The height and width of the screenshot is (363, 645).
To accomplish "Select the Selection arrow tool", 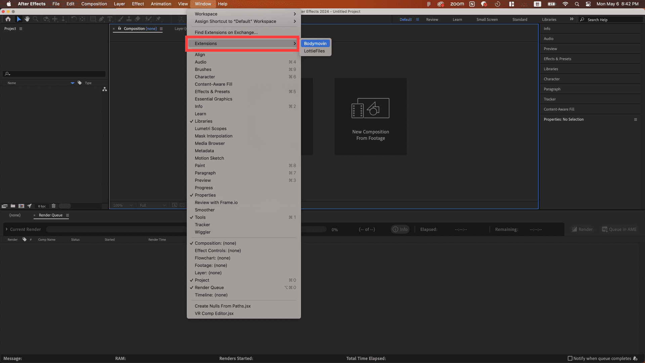I will [19, 19].
